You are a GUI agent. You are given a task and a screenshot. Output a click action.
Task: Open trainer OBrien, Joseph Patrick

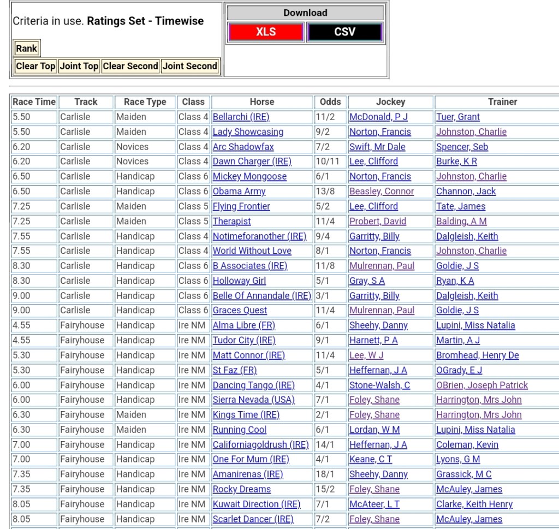(x=482, y=385)
